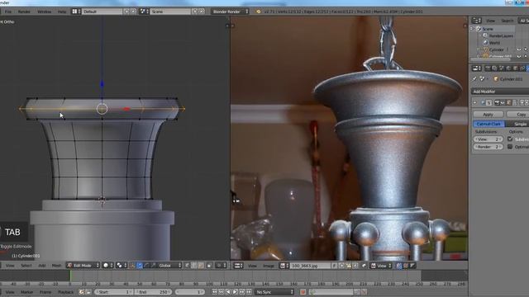Open the proportional editing selector
This screenshot has width=529, height=297.
(221, 266)
